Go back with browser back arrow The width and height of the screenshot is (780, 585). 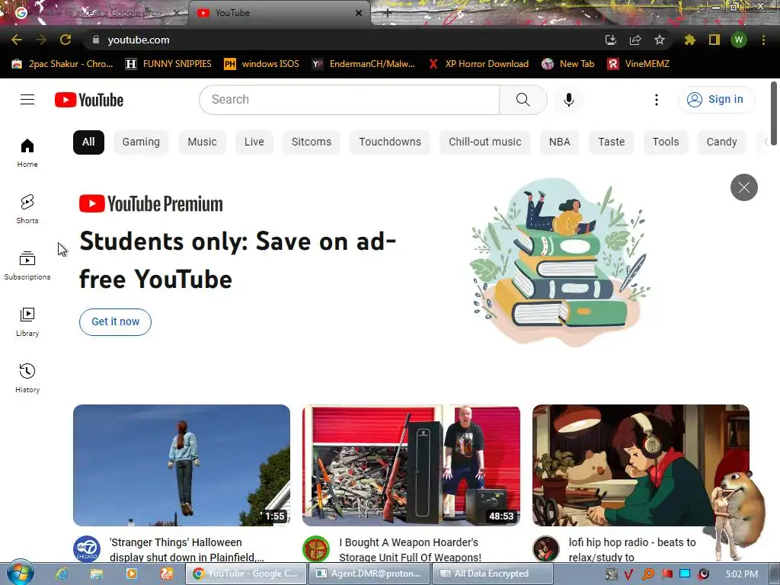click(x=17, y=40)
